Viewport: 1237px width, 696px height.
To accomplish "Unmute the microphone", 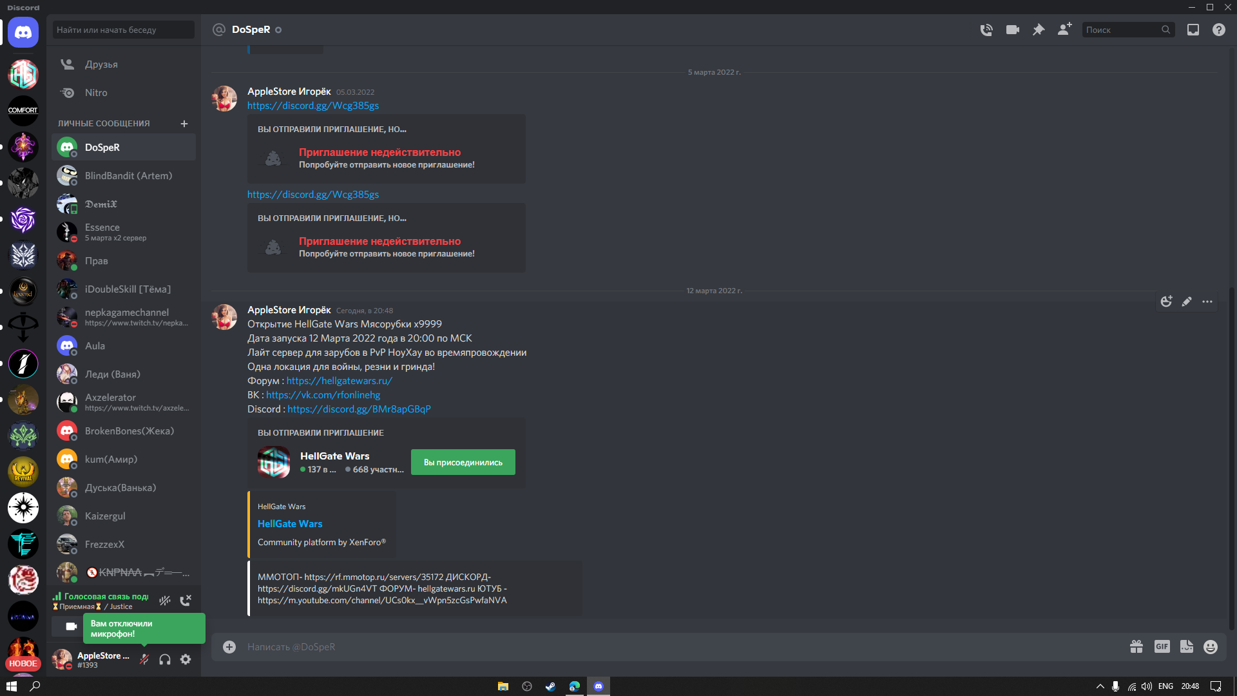I will (144, 659).
